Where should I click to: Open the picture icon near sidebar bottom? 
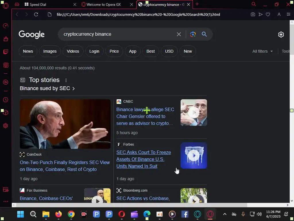[6, 189]
